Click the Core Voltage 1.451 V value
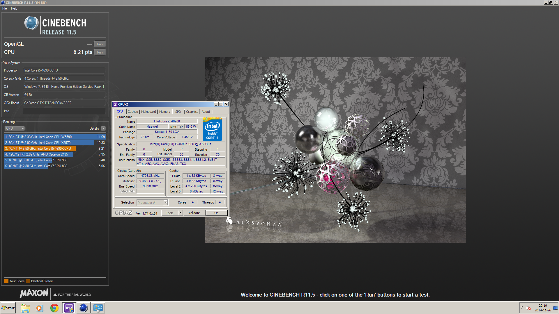 187,137
